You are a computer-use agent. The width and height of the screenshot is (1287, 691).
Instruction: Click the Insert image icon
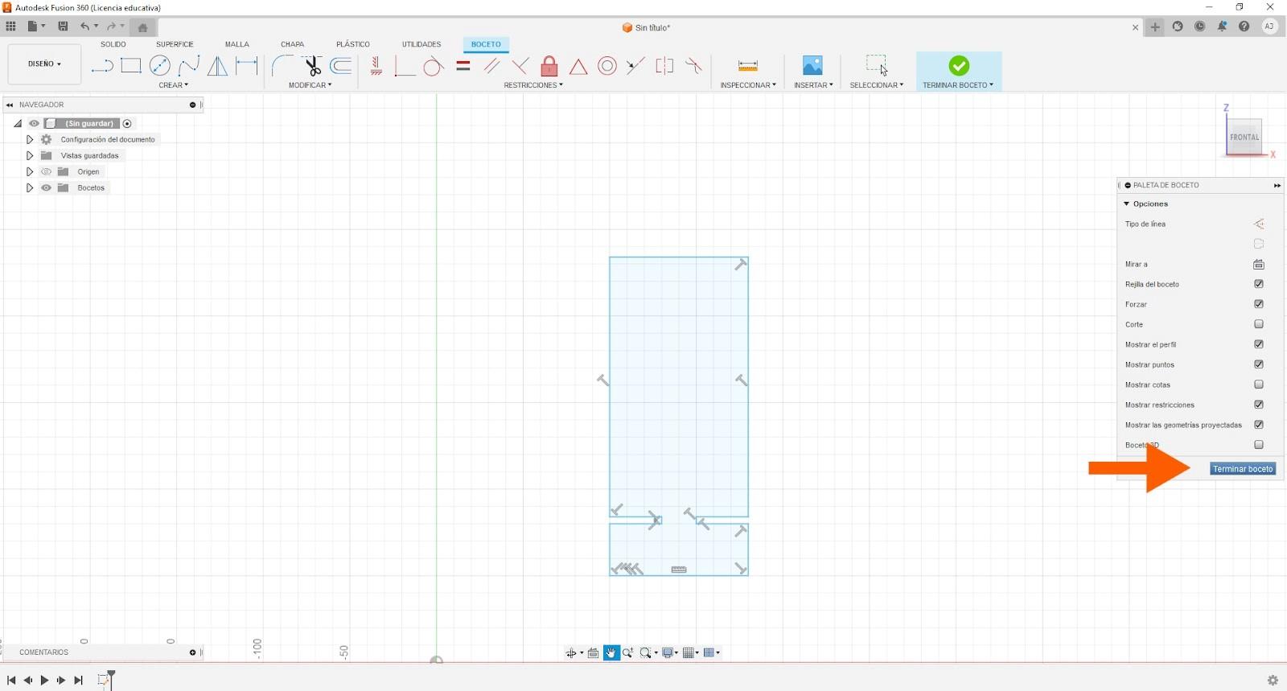tap(812, 66)
